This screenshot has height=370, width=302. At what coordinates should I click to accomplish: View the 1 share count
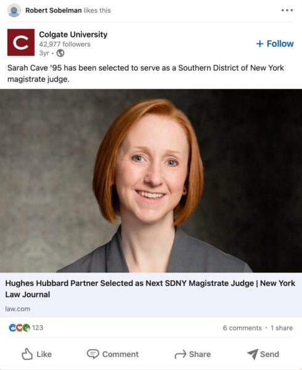tap(282, 328)
